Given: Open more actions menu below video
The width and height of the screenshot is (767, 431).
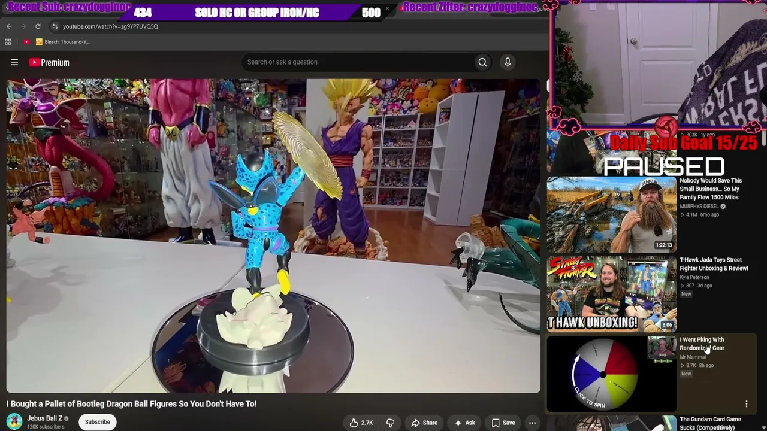Looking at the screenshot, I should [x=532, y=423].
